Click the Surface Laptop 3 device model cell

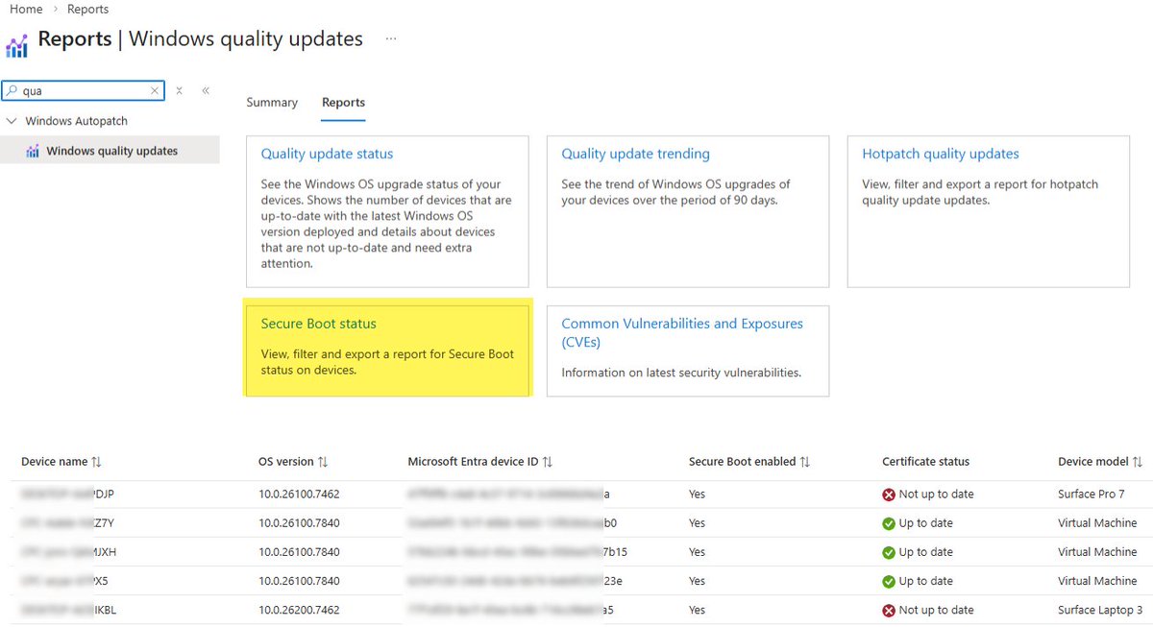coord(1100,610)
